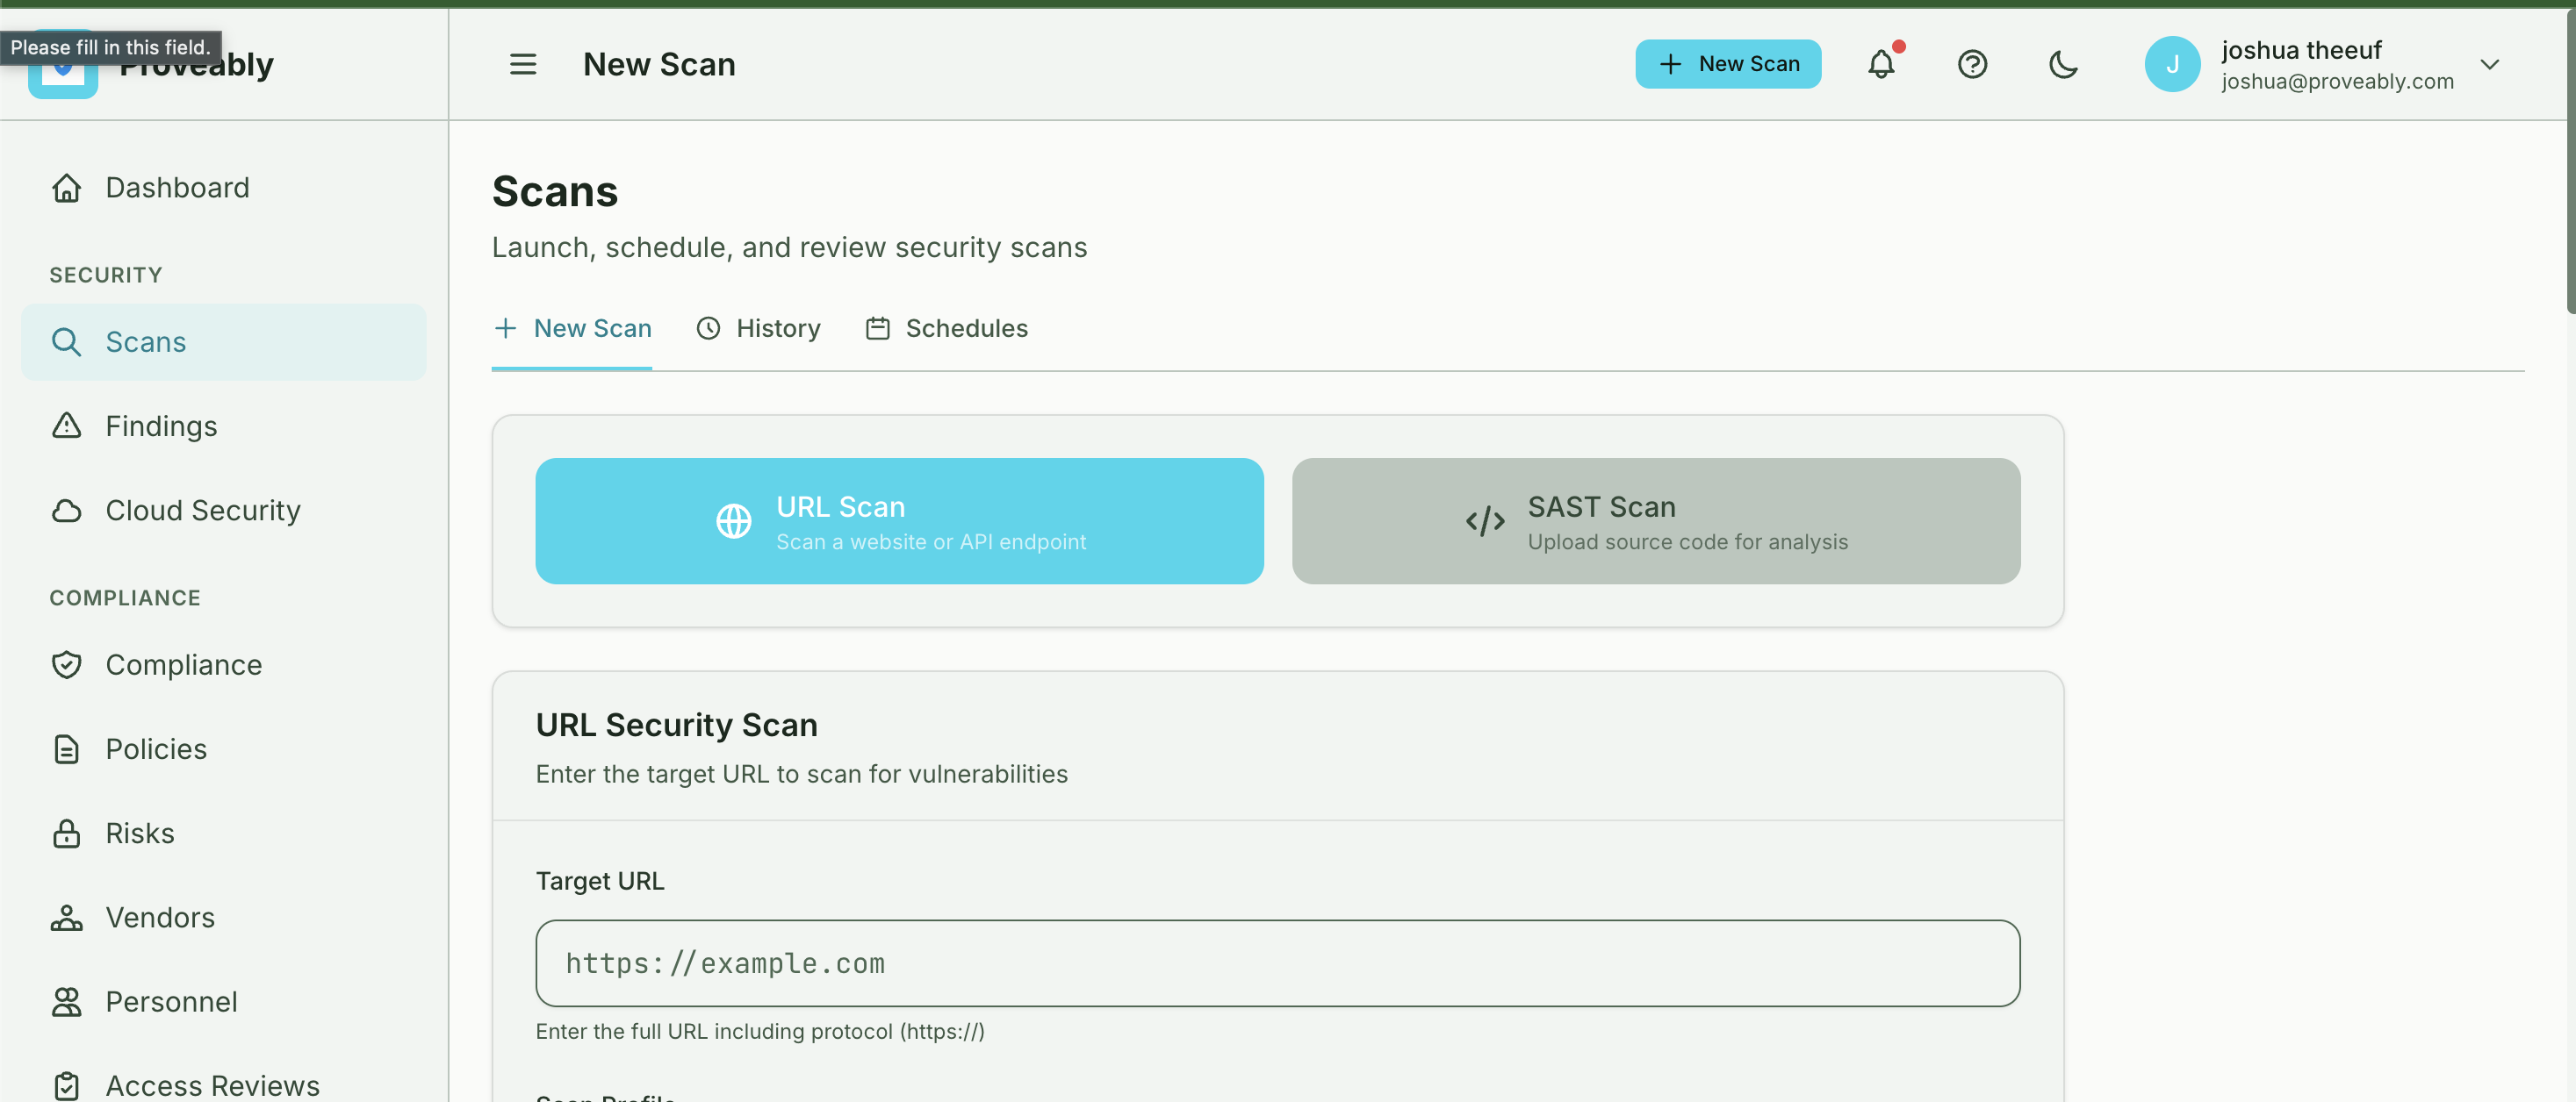Select the URL Scan option
The height and width of the screenshot is (1102, 2576).
tap(899, 521)
